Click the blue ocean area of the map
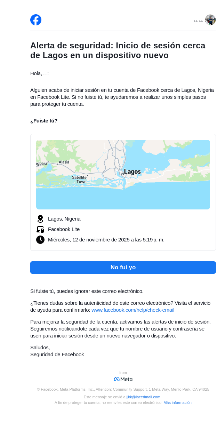 123,198
